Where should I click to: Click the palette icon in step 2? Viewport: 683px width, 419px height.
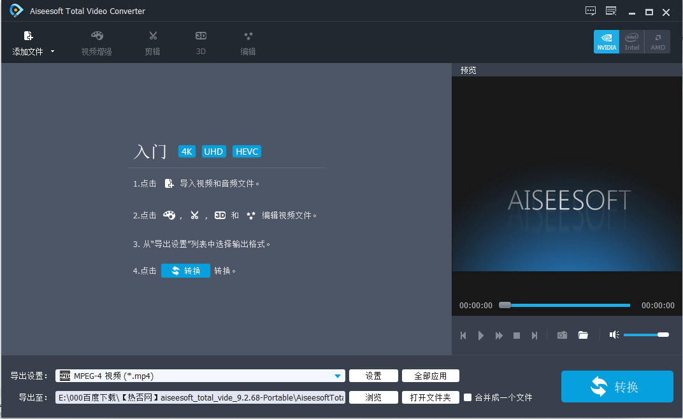click(x=169, y=215)
